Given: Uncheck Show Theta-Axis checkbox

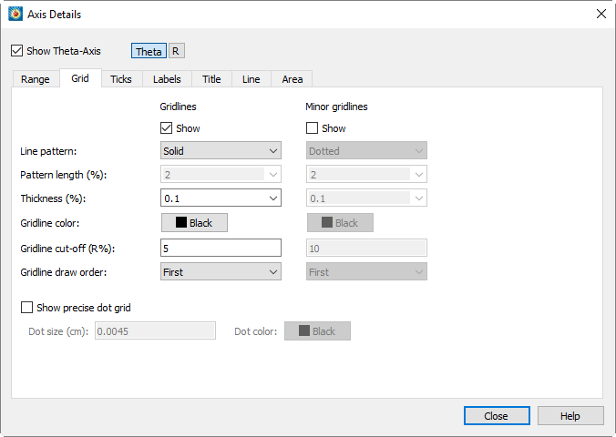Looking at the screenshot, I should pyautogui.click(x=17, y=51).
